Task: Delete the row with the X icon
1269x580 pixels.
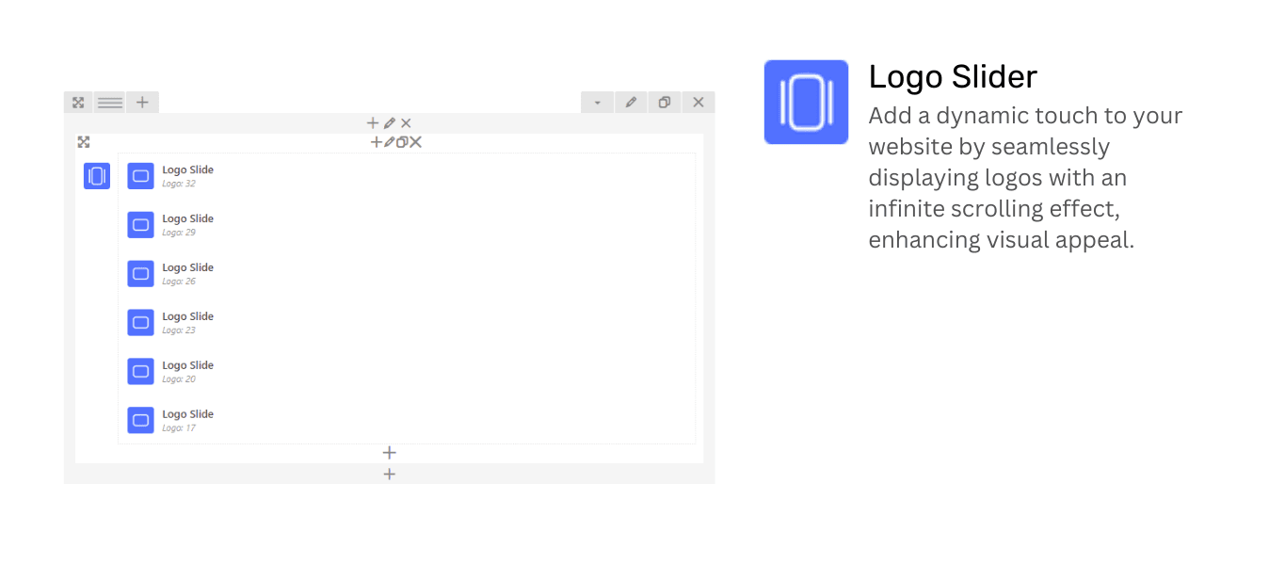Action: click(x=698, y=102)
